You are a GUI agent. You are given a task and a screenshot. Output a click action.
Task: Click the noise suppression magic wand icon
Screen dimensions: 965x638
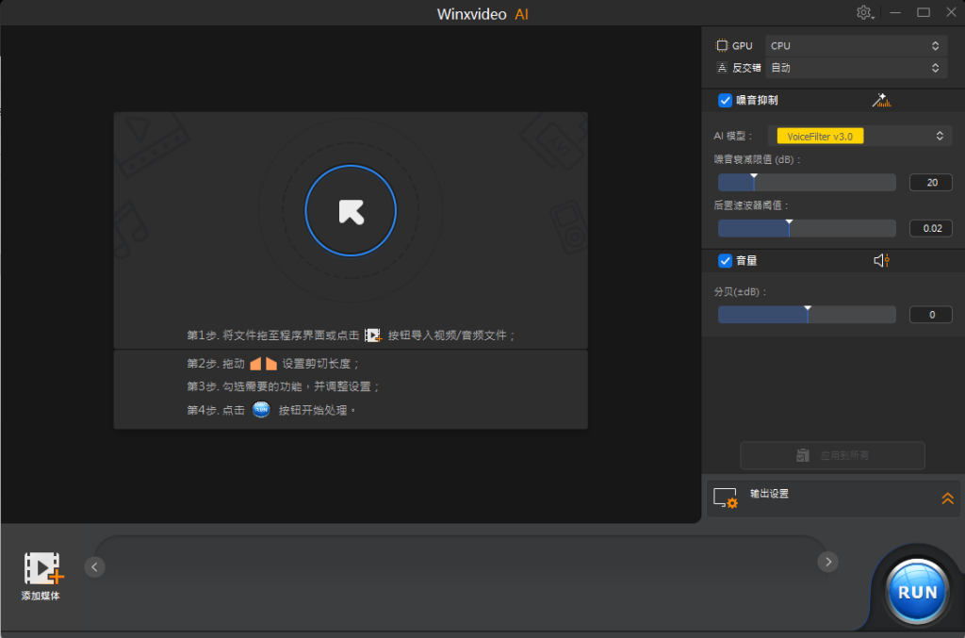click(881, 101)
